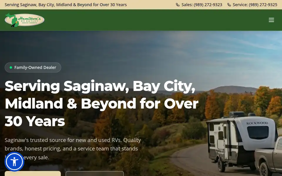Viewport: 282px width, 176px height.
Task: Open the accessibility options widget
Action: [14, 162]
